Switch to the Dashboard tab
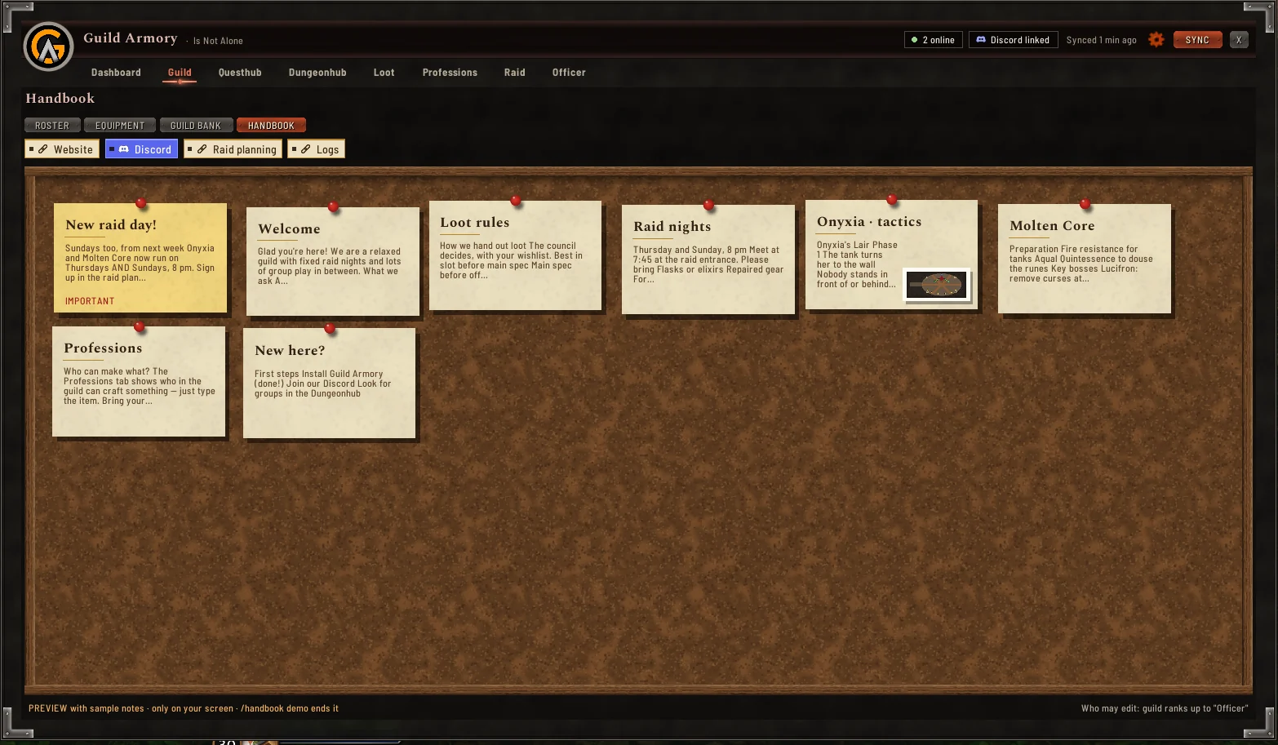The image size is (1278, 745). [x=116, y=73]
